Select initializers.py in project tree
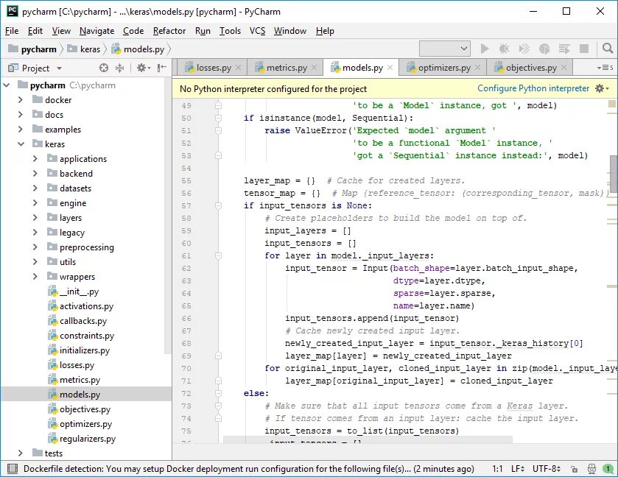618x477 pixels. pyautogui.click(x=85, y=350)
